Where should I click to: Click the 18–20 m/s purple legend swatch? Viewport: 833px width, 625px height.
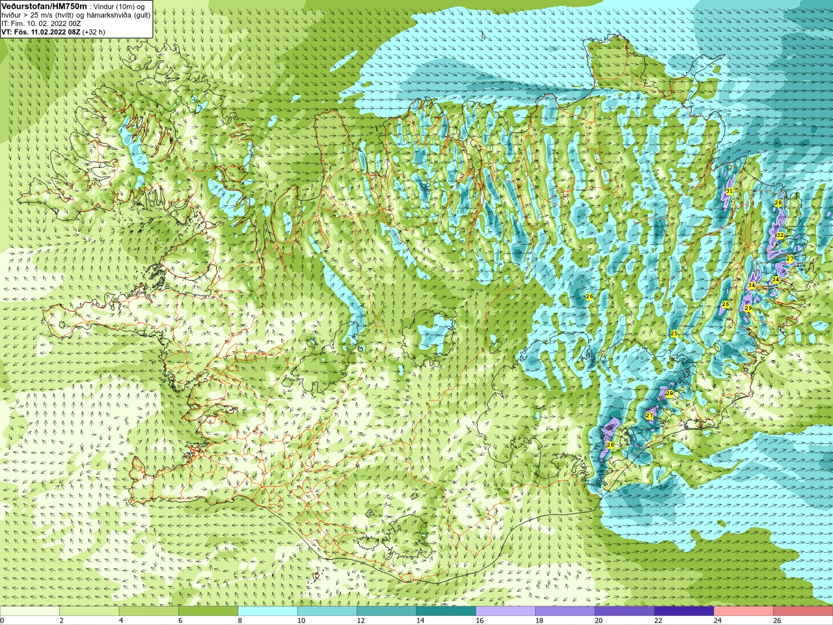tap(566, 611)
